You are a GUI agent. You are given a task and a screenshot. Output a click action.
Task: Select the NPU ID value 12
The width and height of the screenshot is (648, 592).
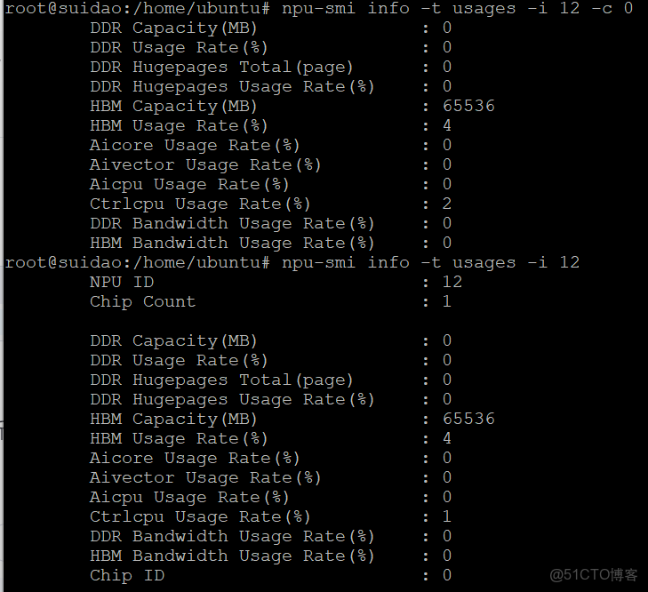coord(452,282)
